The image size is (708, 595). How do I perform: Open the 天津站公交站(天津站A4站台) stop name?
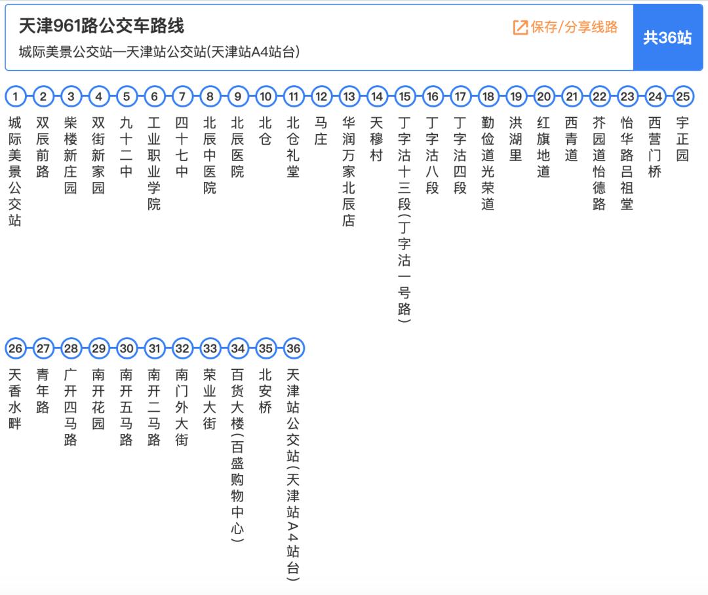pyautogui.click(x=293, y=474)
